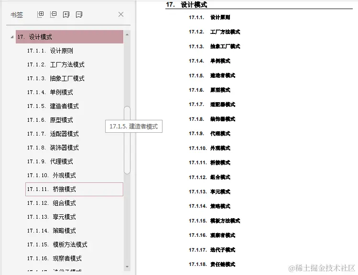Open bookmark 17.1.1. 设计原则
Image resolution: width=358 pixels, height=275 pixels.
50,51
